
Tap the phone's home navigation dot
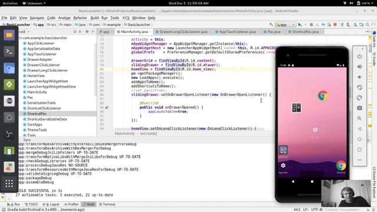[312, 181]
